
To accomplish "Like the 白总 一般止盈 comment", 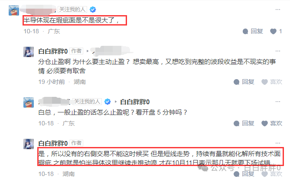I will pos(272,123).
